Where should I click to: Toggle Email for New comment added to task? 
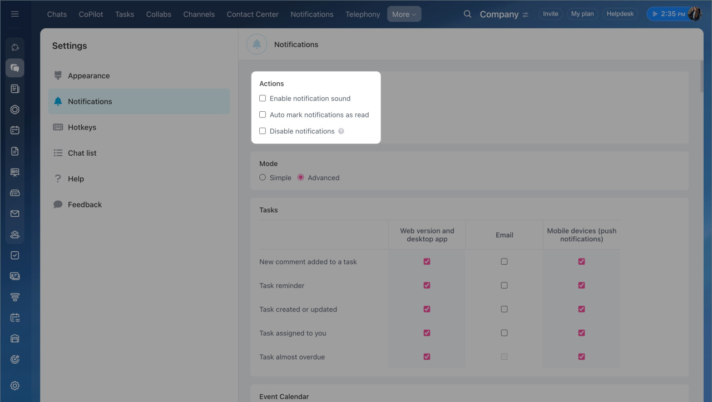[504, 261]
